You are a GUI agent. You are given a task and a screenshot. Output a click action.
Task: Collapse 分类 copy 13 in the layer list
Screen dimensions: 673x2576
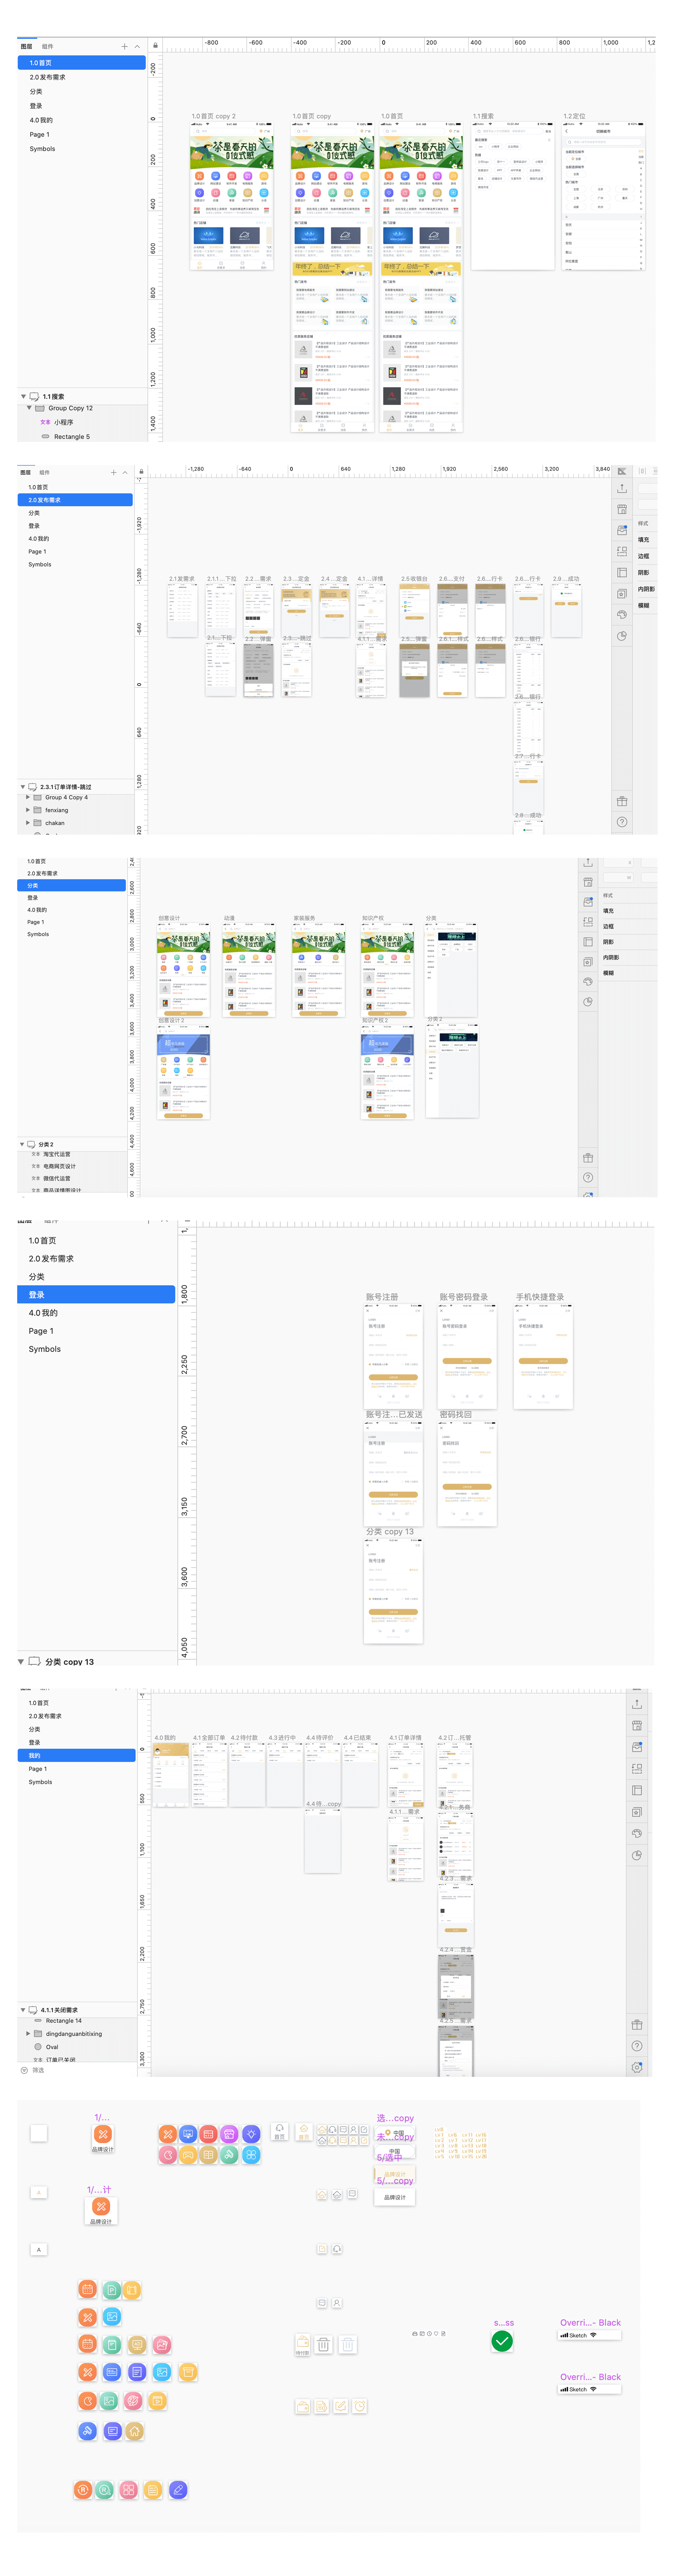click(x=21, y=1662)
